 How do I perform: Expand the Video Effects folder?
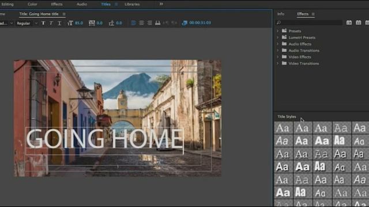[278, 57]
